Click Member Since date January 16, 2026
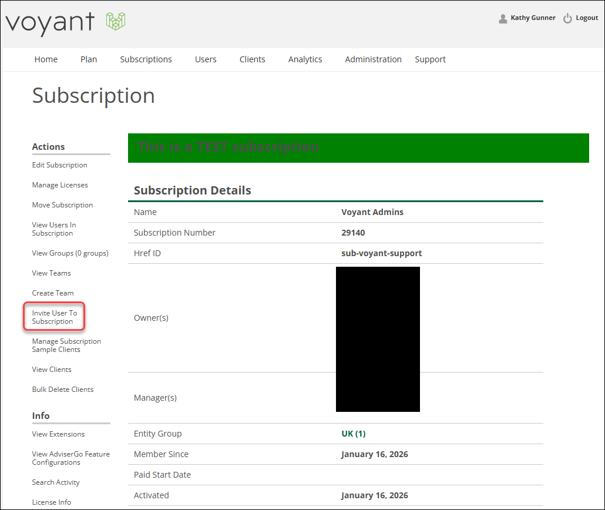 pyautogui.click(x=375, y=454)
